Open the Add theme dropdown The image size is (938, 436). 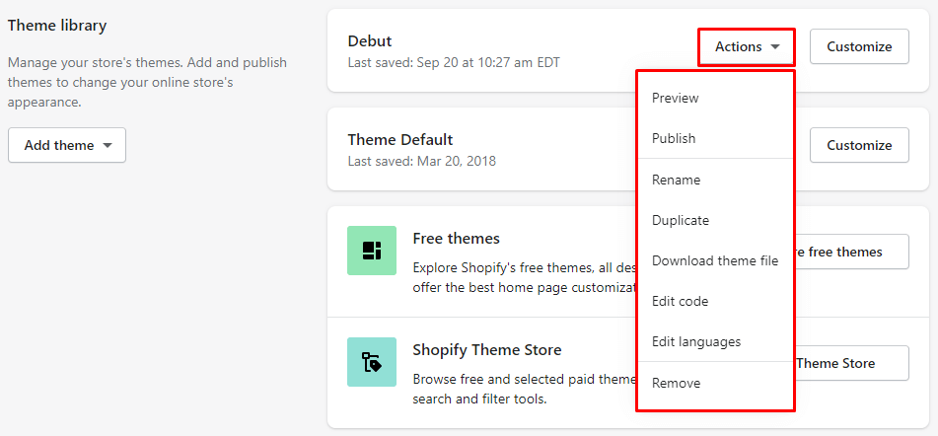[67, 145]
